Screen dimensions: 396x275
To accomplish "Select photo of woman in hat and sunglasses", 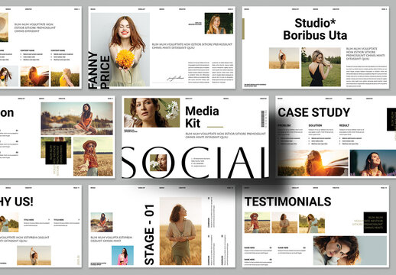I will pyautogui.click(x=93, y=157).
